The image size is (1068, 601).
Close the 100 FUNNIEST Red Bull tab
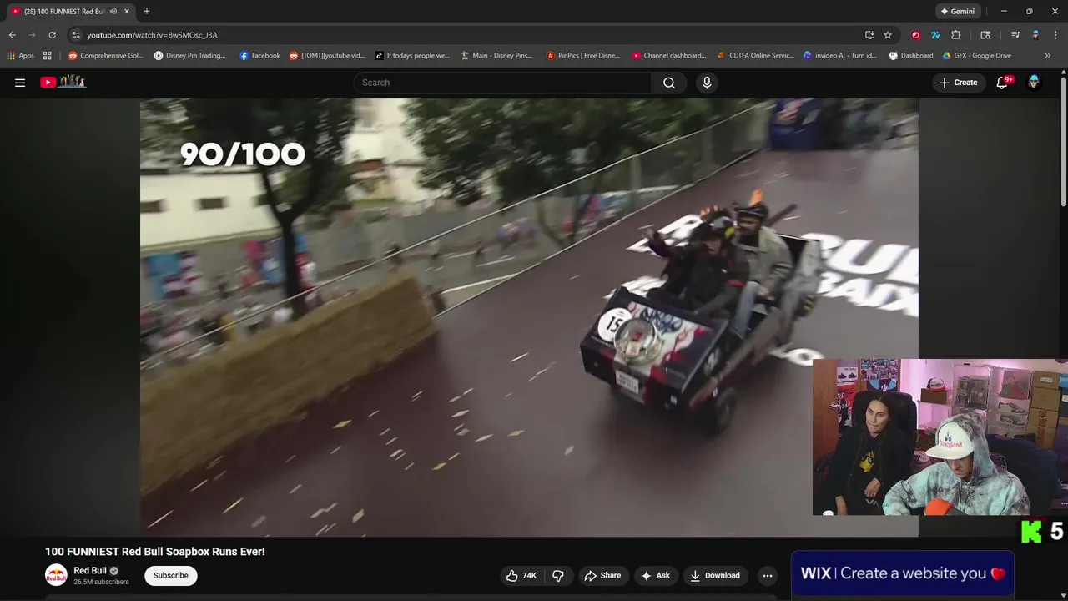127,12
